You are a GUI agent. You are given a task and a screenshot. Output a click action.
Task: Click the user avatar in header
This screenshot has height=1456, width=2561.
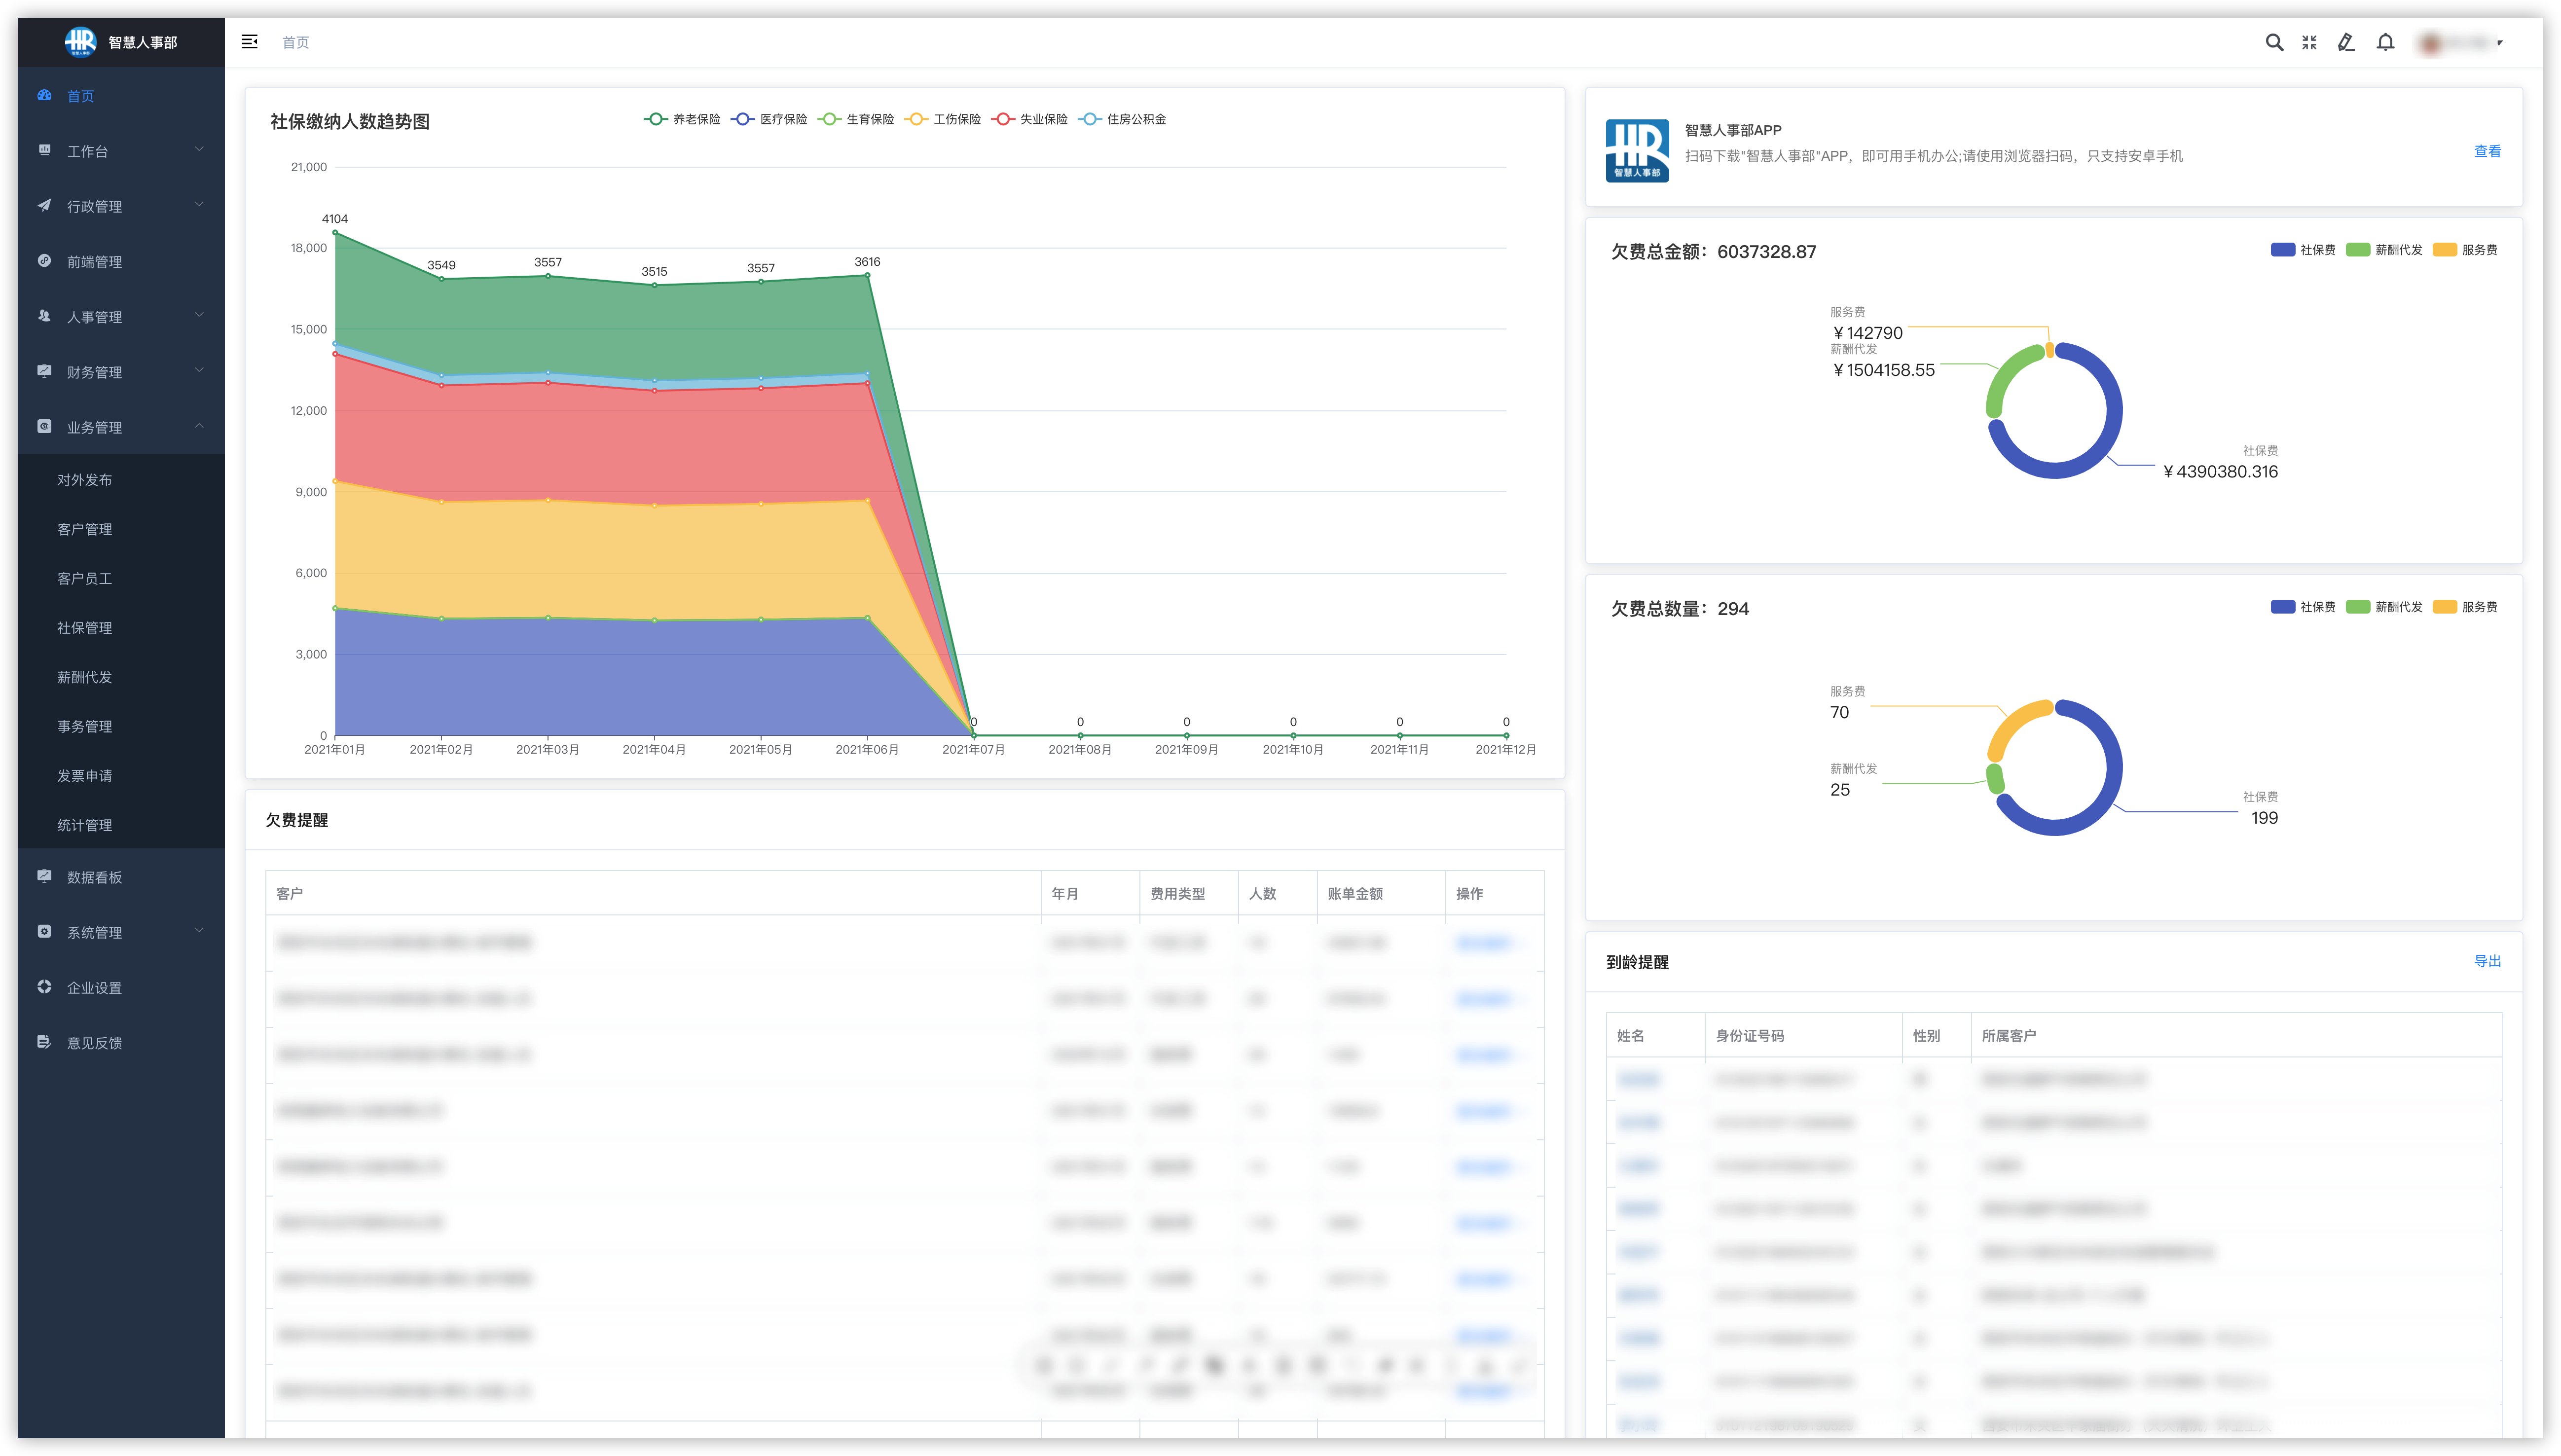2431,43
